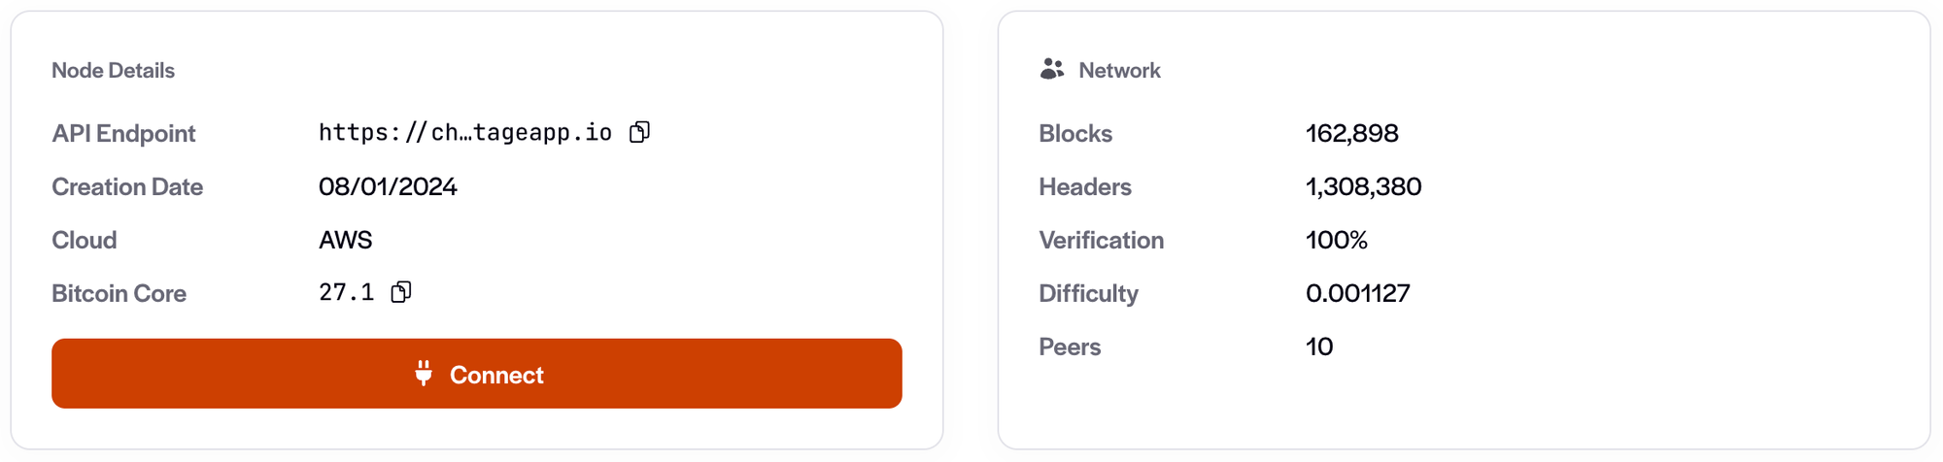Click the Peers count of 10
The image size is (1943, 462).
(1318, 346)
